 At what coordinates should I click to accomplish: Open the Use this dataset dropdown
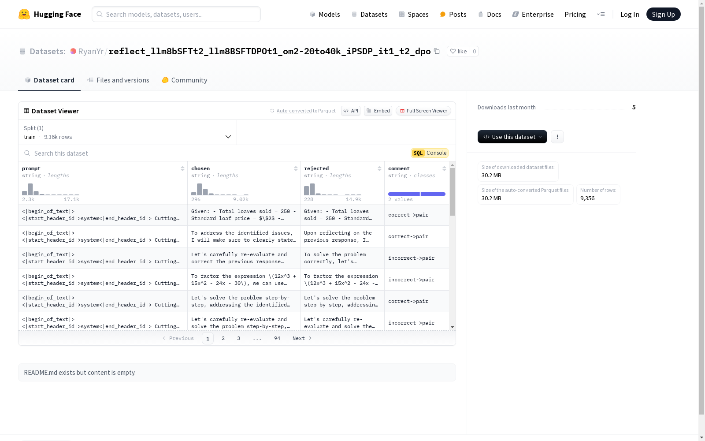[512, 137]
